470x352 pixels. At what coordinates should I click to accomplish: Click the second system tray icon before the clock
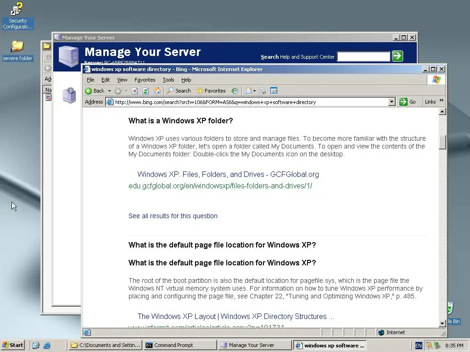437,346
